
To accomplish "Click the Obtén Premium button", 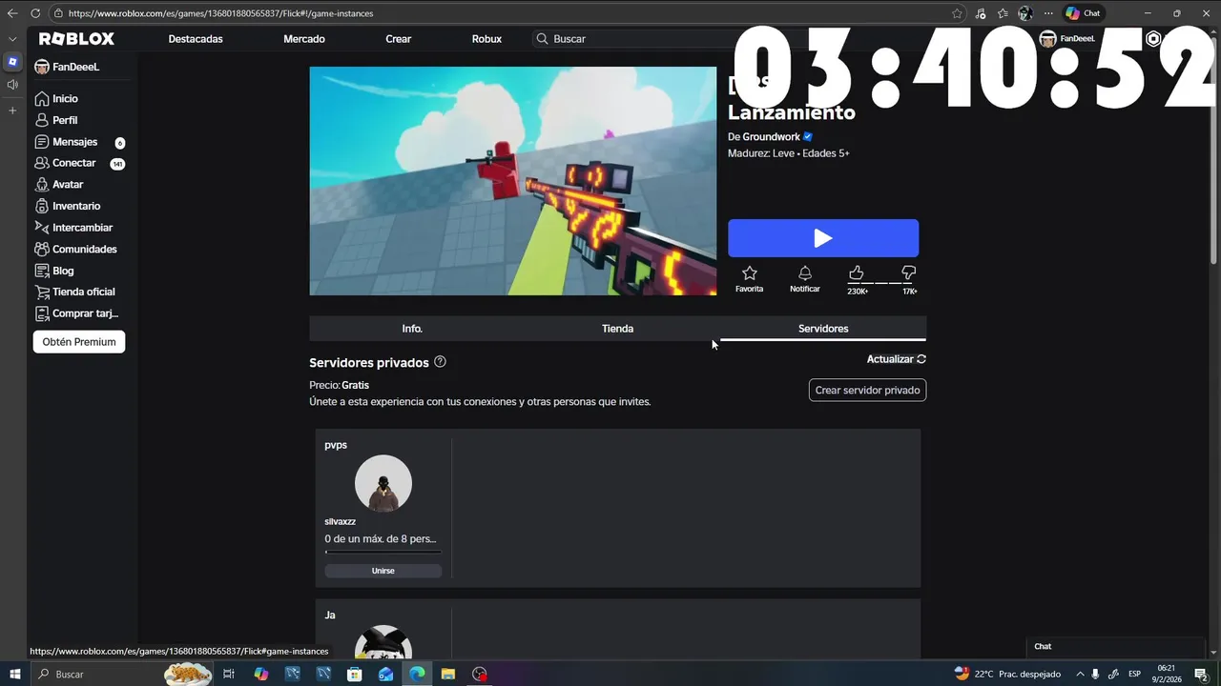I will (x=79, y=342).
